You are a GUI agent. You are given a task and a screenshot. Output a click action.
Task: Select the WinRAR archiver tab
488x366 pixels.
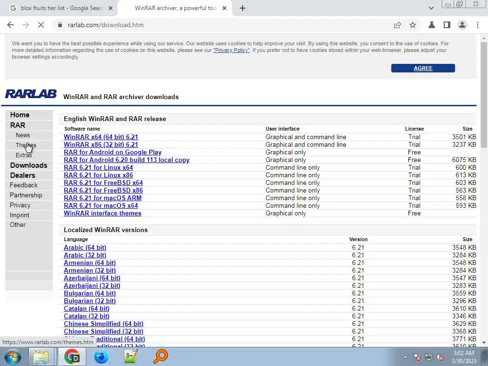175,9
